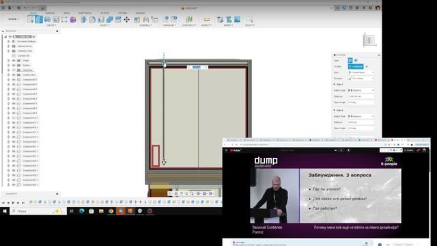
Task: Select the Press Pull tool
Action: 83,19
